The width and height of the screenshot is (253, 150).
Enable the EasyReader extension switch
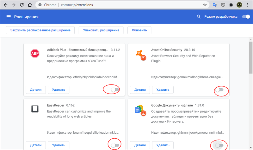tap(115, 145)
